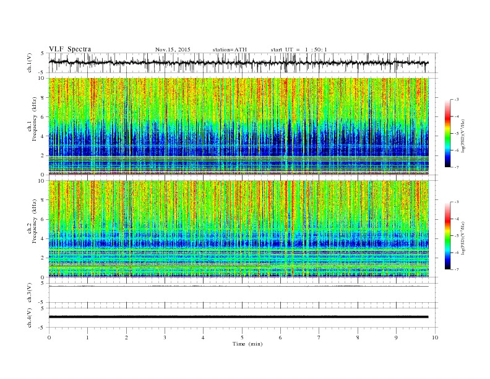Click the thick ch.4 voltage trace
Viewport: 490px width, 379px height.
pyautogui.click(x=238, y=317)
